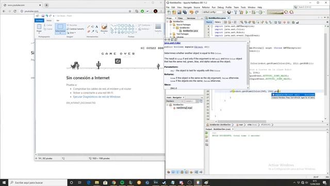The width and height of the screenshot is (330, 186).
Task: Click Cambiar tamaño in Paint
Action: (75, 29)
